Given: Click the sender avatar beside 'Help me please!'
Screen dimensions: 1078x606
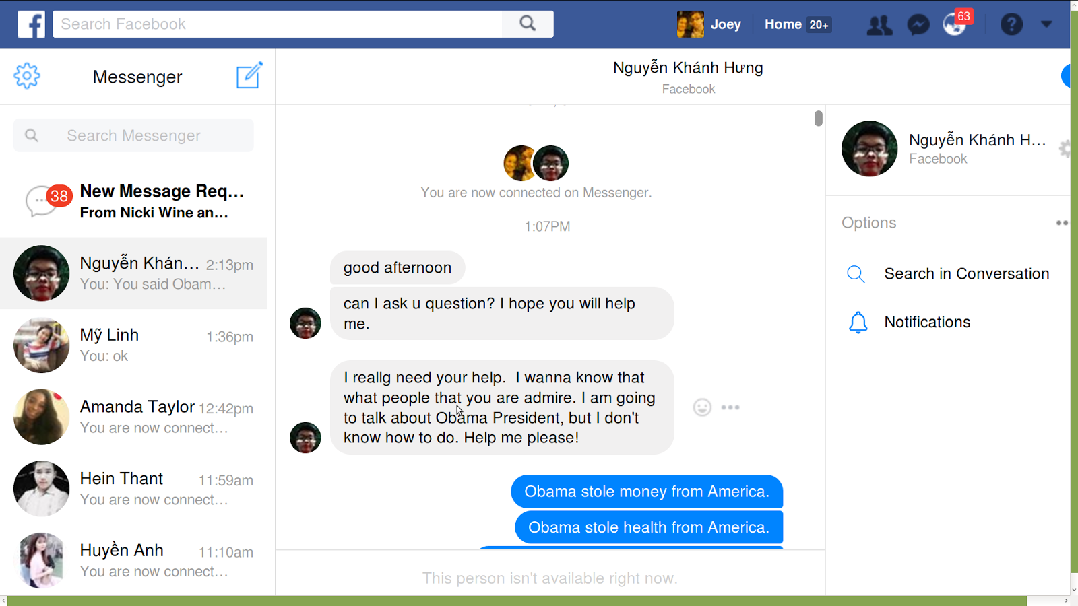Looking at the screenshot, I should (x=305, y=438).
